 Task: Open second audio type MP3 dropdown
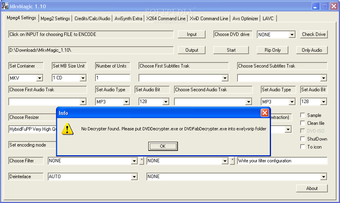(292, 101)
